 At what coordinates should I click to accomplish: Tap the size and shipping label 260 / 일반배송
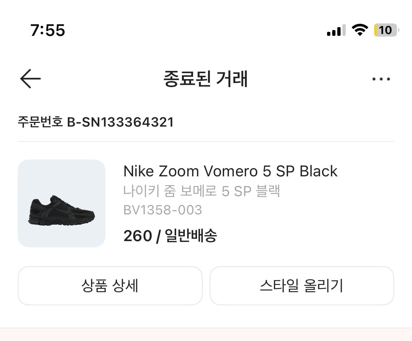(x=170, y=236)
